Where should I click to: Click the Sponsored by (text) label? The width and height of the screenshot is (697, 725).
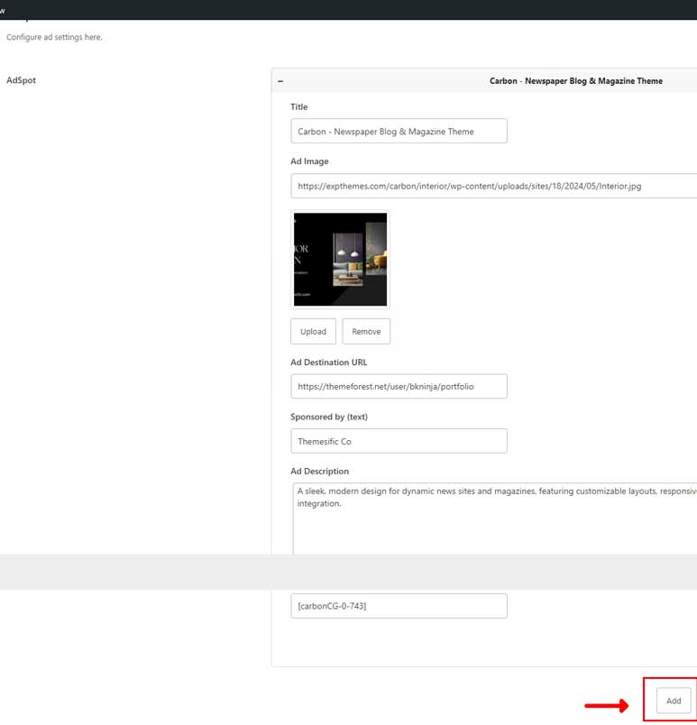[x=329, y=417]
